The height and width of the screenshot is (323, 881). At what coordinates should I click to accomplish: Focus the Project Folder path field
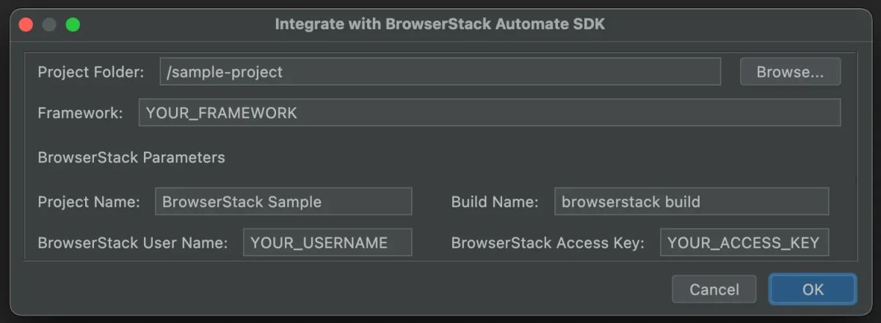[440, 72]
